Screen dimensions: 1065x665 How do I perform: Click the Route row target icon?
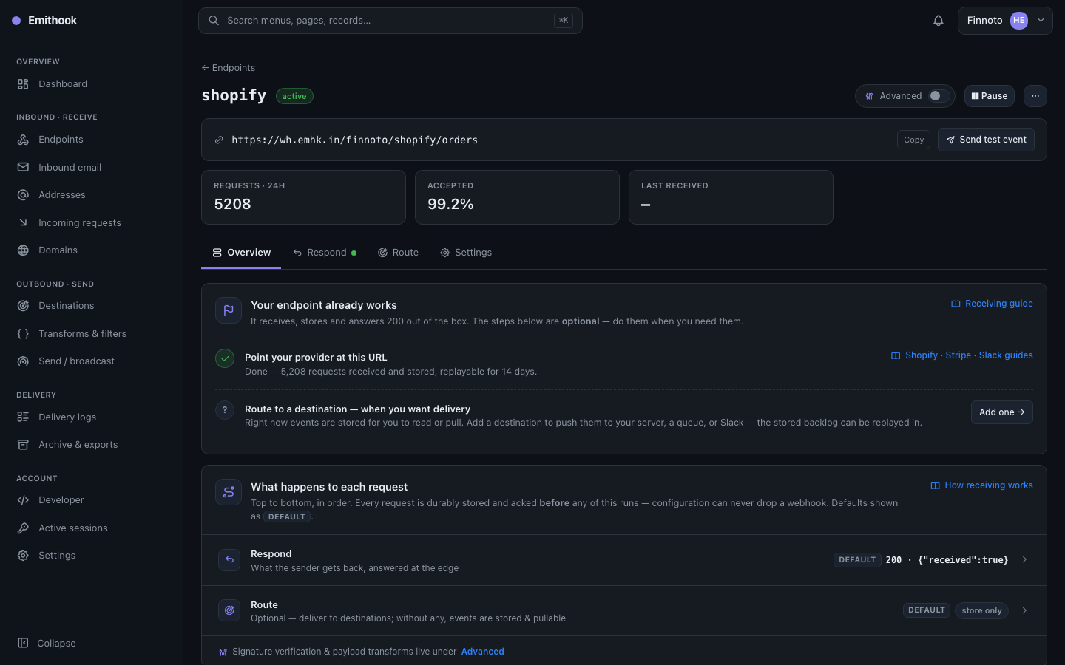click(x=229, y=610)
